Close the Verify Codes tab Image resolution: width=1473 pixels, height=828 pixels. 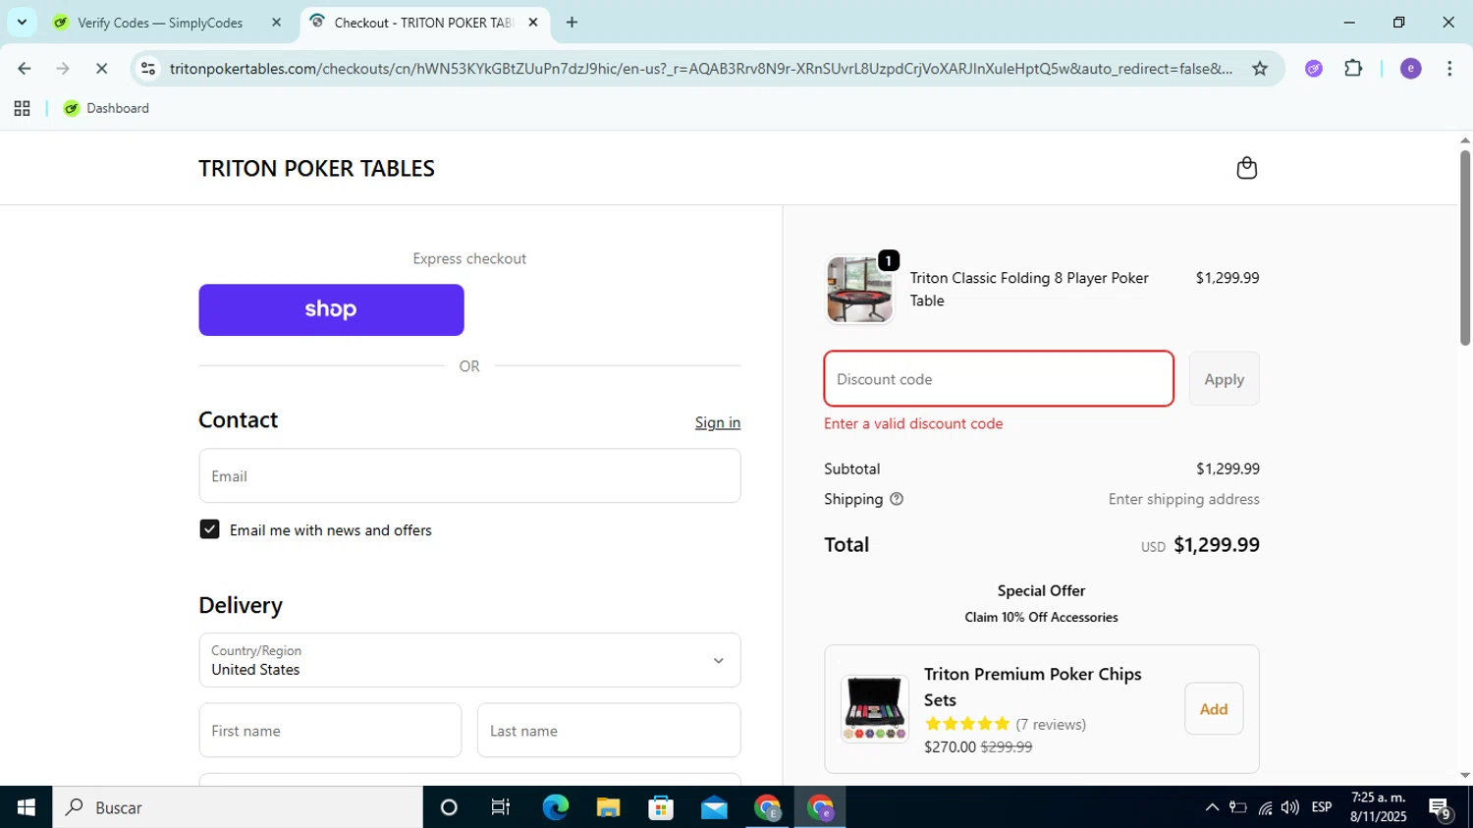click(x=276, y=22)
